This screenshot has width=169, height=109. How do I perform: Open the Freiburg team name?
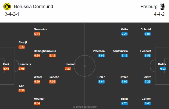[149, 7]
